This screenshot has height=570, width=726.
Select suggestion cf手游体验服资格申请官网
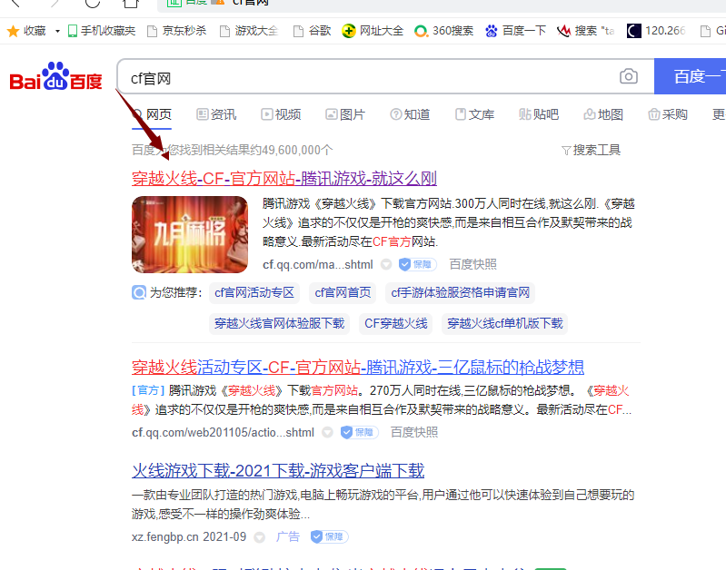(x=461, y=292)
